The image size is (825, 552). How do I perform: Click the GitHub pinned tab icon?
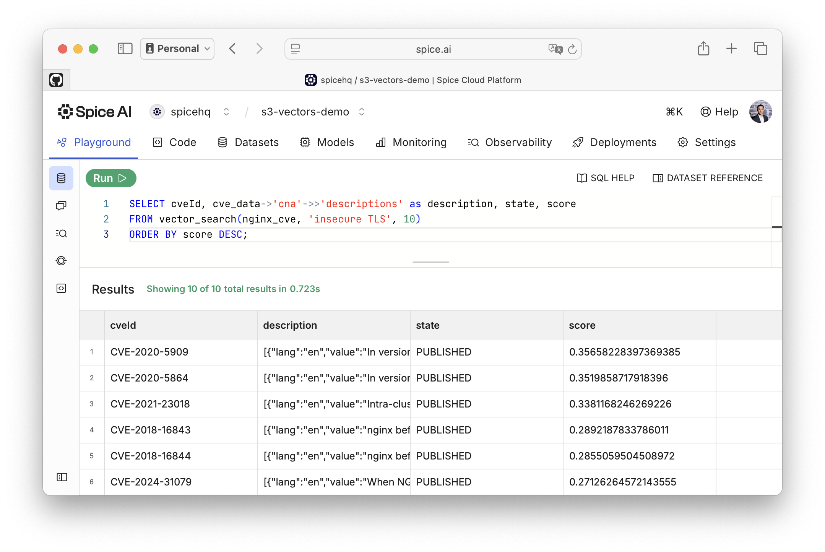tap(56, 80)
